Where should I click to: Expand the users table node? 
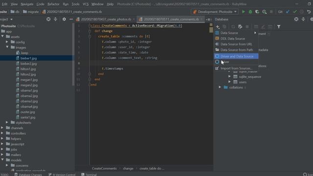click(x=229, y=82)
